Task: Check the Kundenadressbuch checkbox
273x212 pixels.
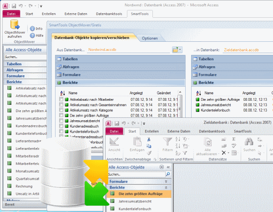Action: click(61, 126)
